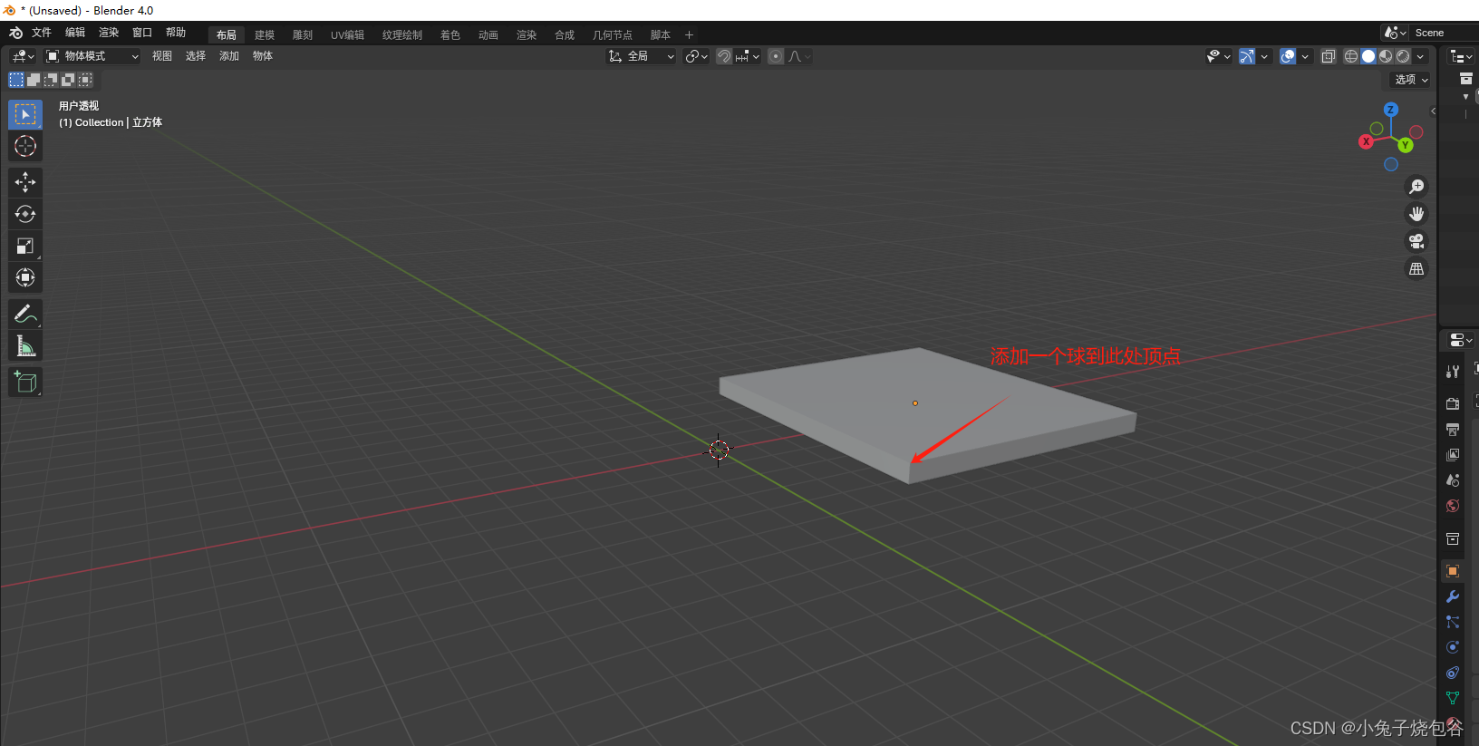The image size is (1479, 746).
Task: Set selection mode to extend
Action: click(x=34, y=80)
